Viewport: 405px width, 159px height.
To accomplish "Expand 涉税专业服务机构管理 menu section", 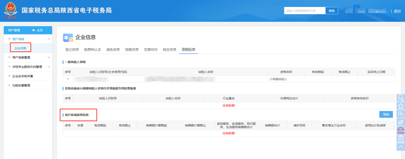I will pyautogui.click(x=49, y=67).
